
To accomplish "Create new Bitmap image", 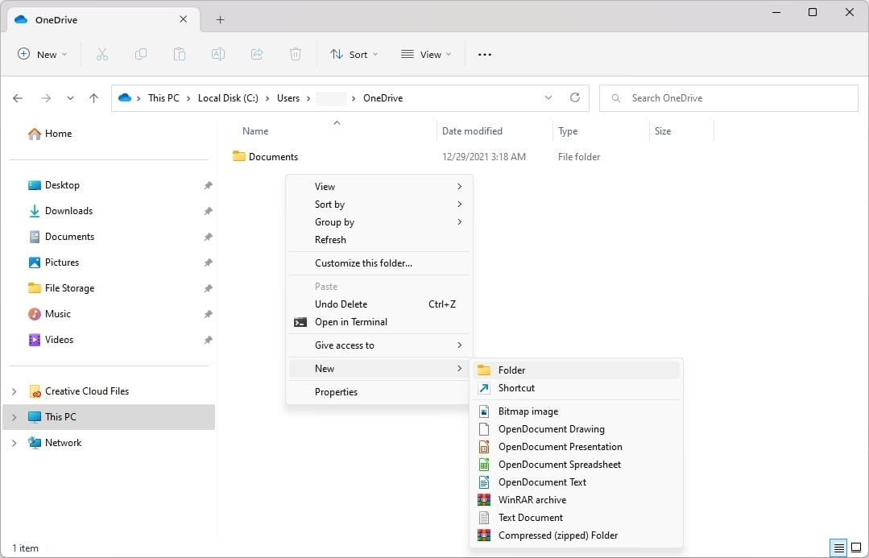I will click(x=577, y=411).
